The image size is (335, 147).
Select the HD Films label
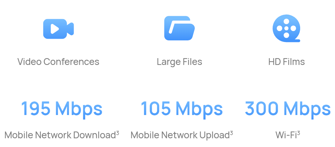287,62
